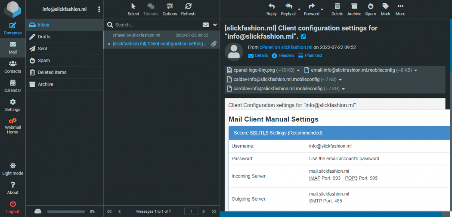Click the Threads toolbar button
The image size is (452, 217).
tap(151, 9)
